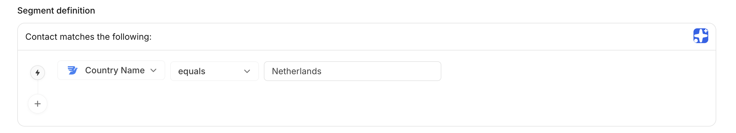The height and width of the screenshot is (133, 736).
Task: Click the Segment definition heading
Action: click(x=56, y=11)
